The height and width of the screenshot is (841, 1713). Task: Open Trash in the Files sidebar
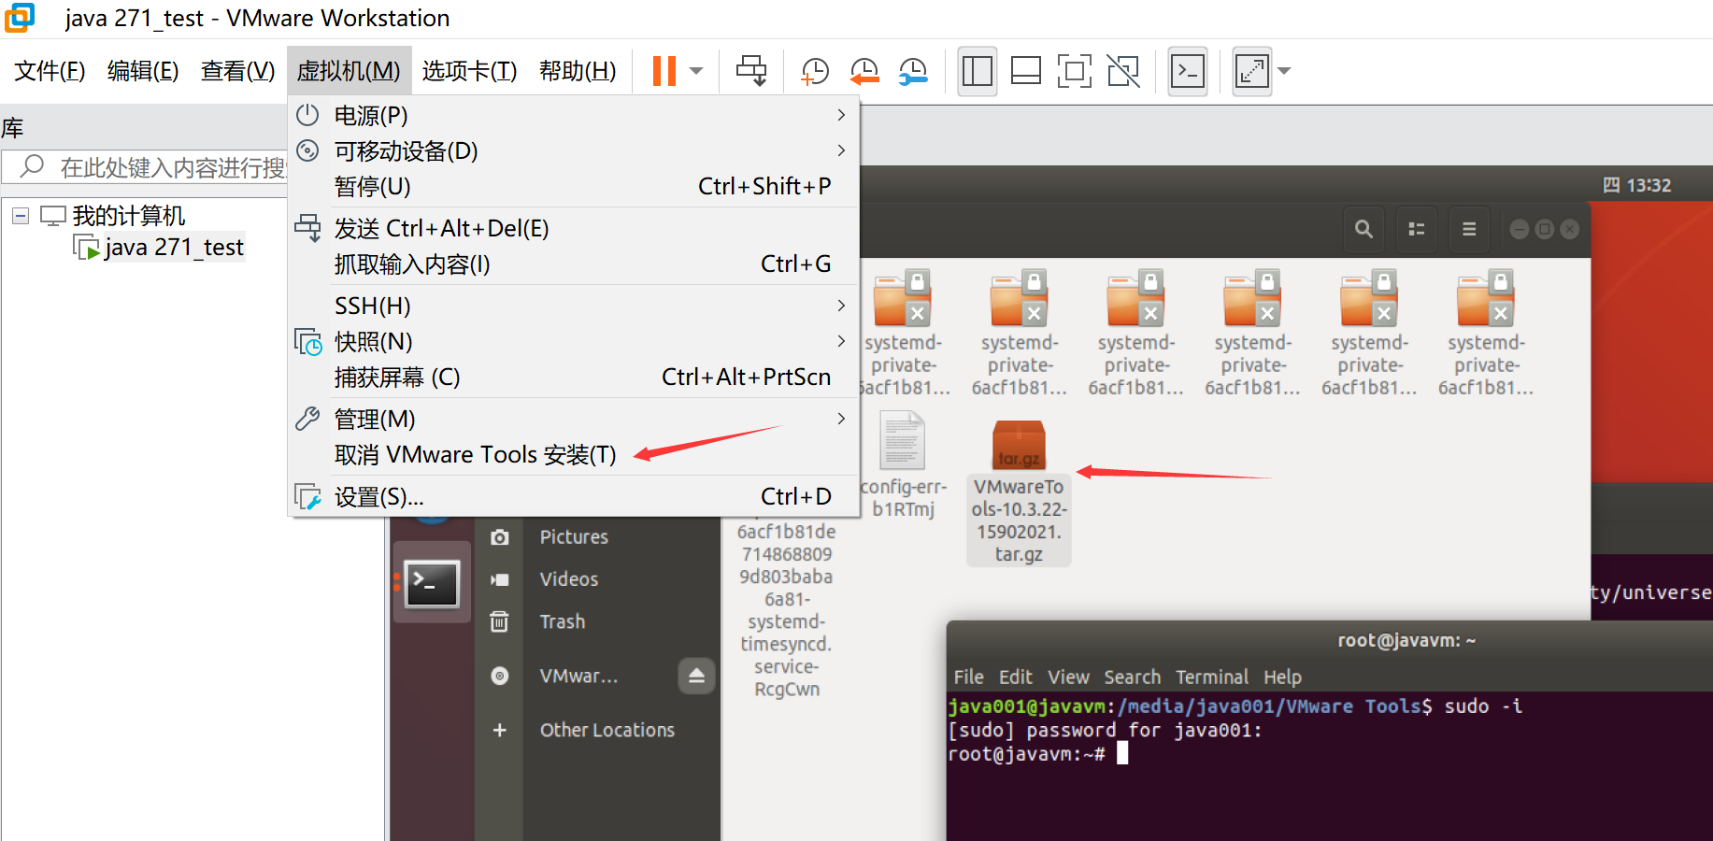562,622
